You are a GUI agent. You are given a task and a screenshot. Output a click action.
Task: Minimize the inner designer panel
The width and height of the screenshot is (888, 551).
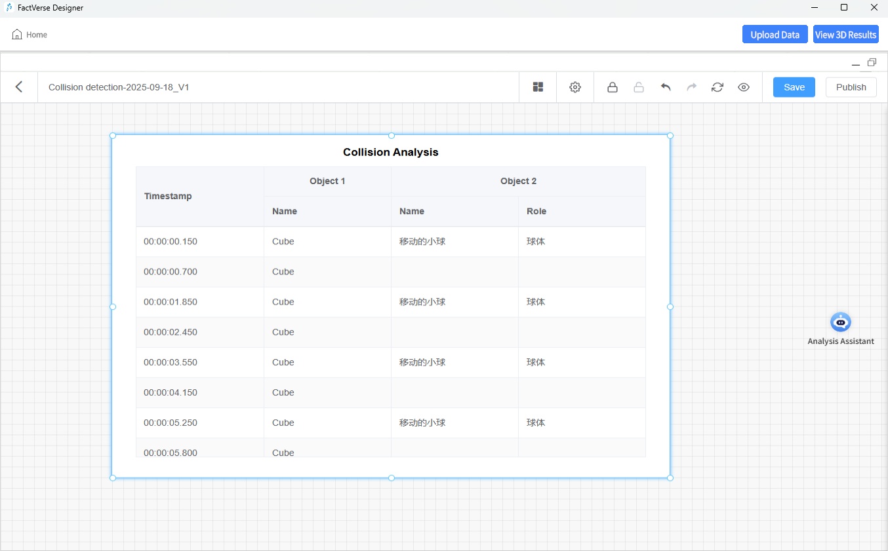(855, 64)
